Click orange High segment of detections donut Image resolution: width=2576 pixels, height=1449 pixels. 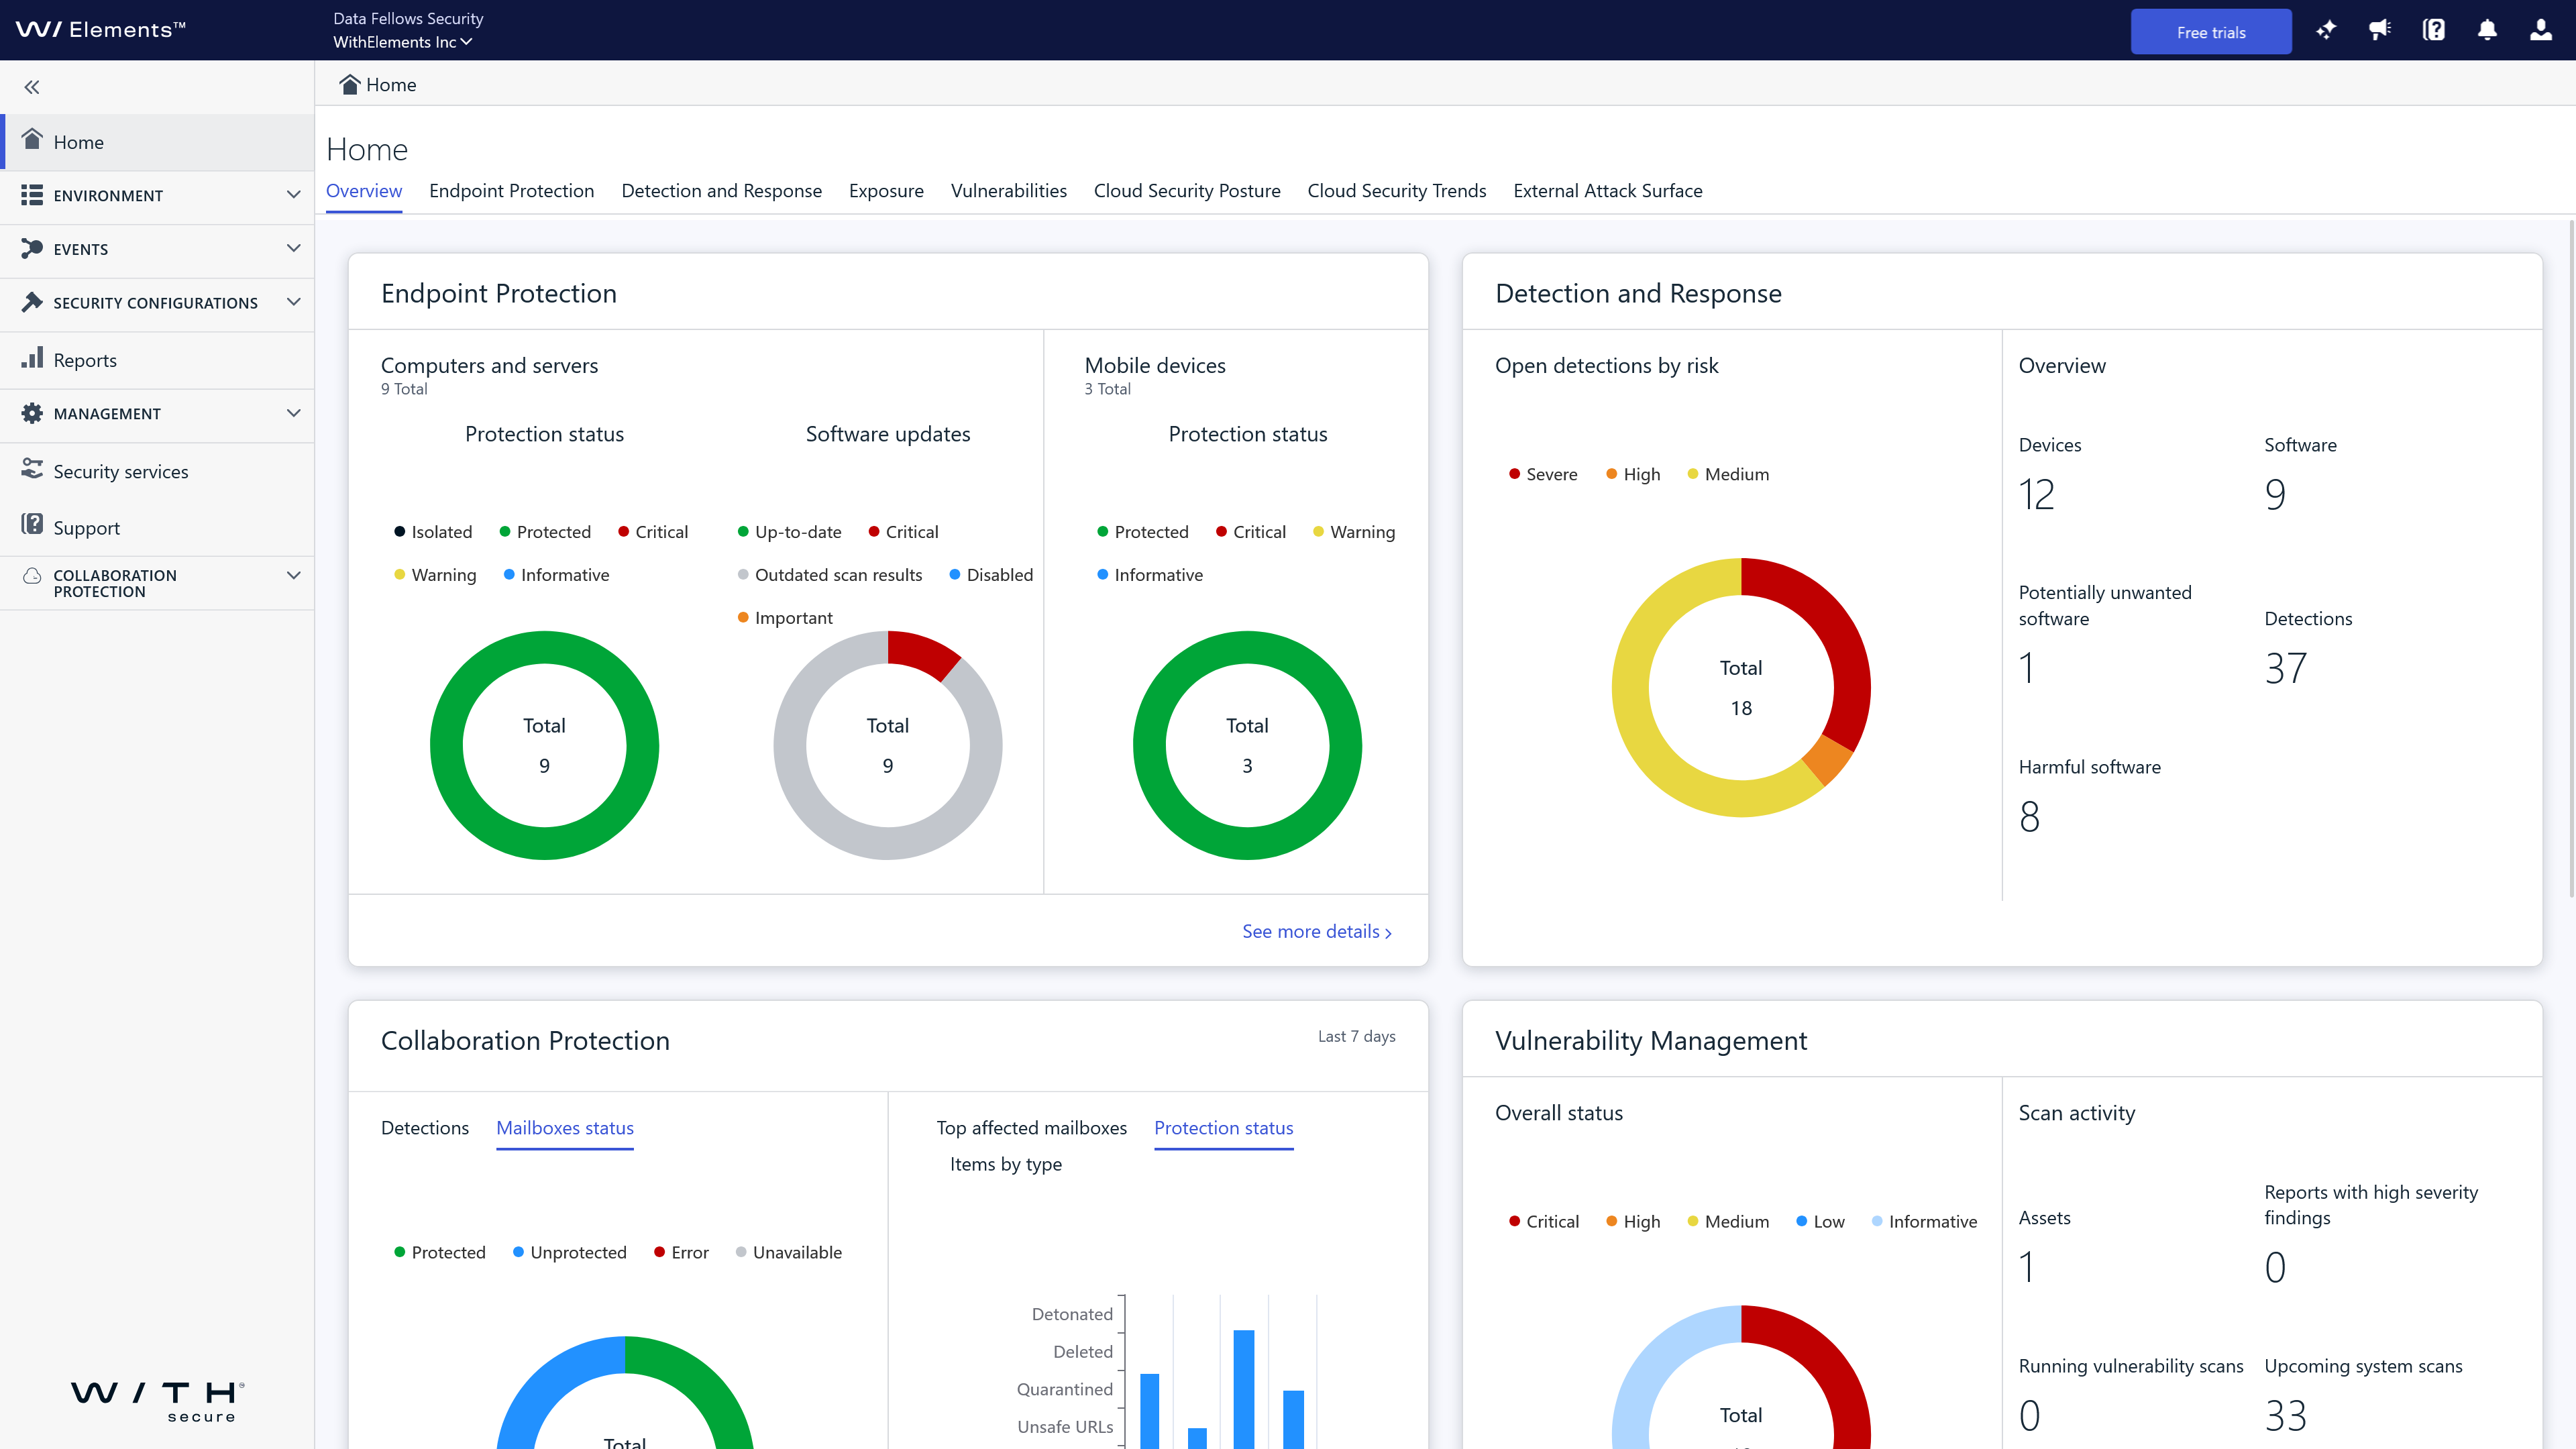(1827, 761)
